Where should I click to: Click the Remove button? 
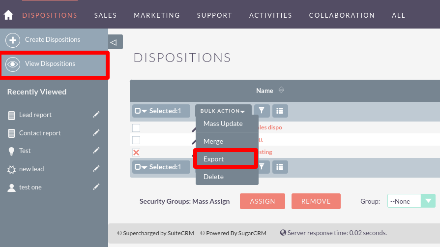(316, 201)
